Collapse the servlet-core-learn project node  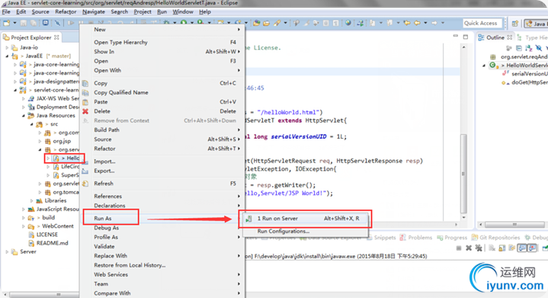click(x=15, y=90)
